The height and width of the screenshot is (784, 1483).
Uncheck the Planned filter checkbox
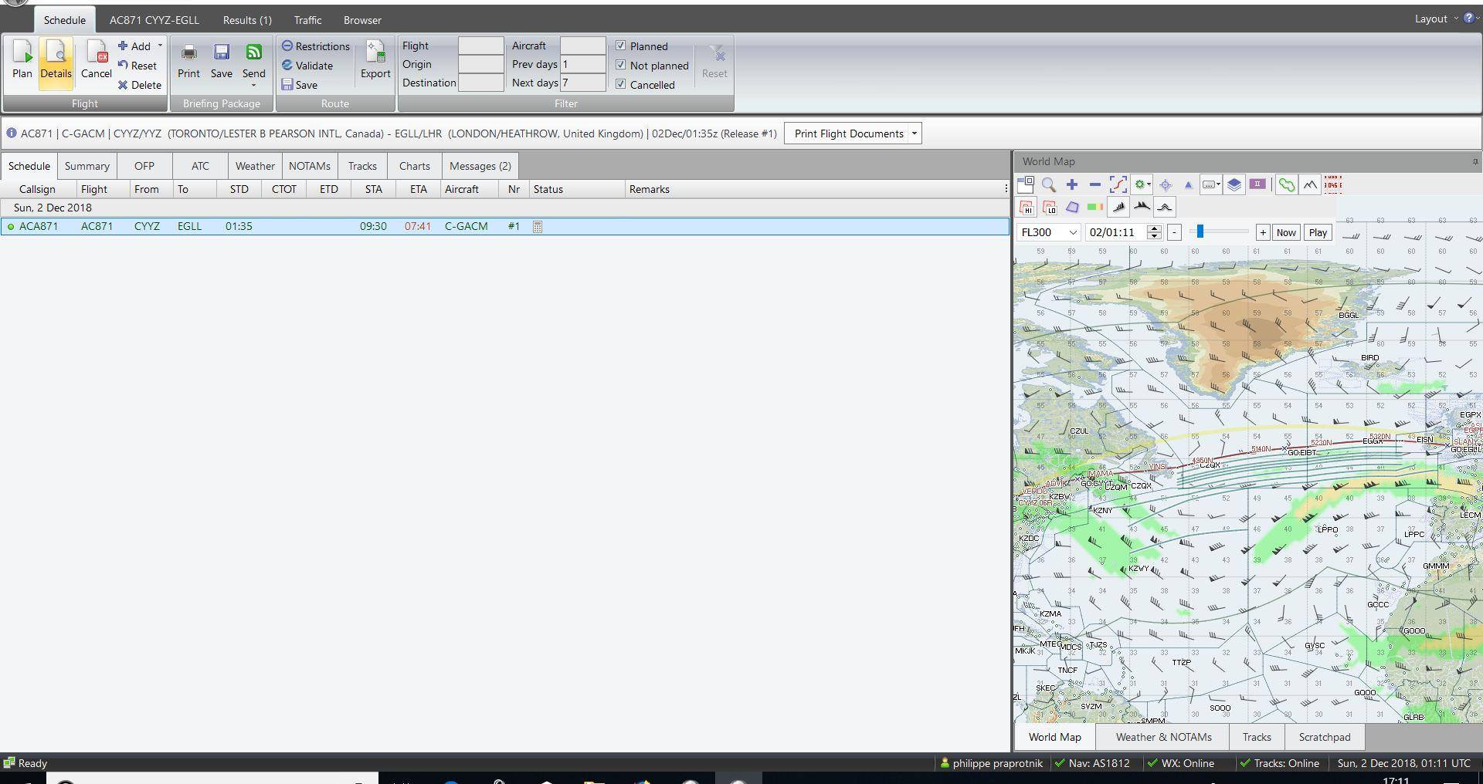click(621, 46)
